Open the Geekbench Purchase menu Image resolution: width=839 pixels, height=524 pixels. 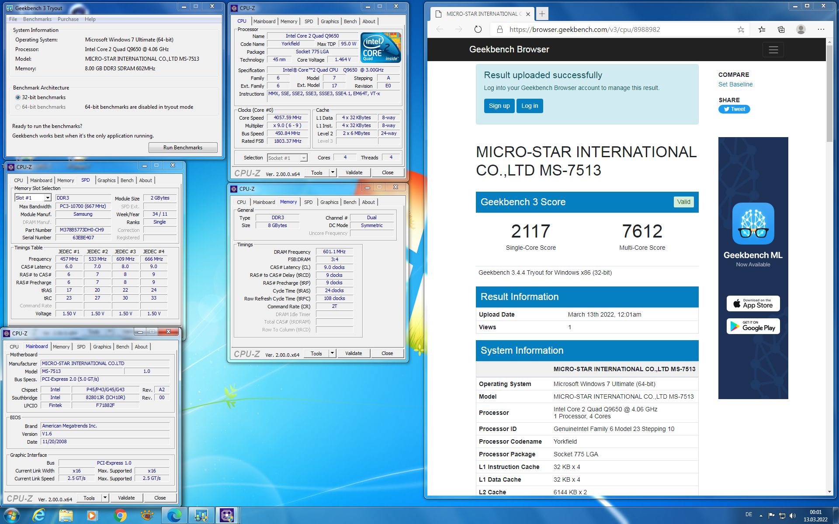(x=68, y=19)
